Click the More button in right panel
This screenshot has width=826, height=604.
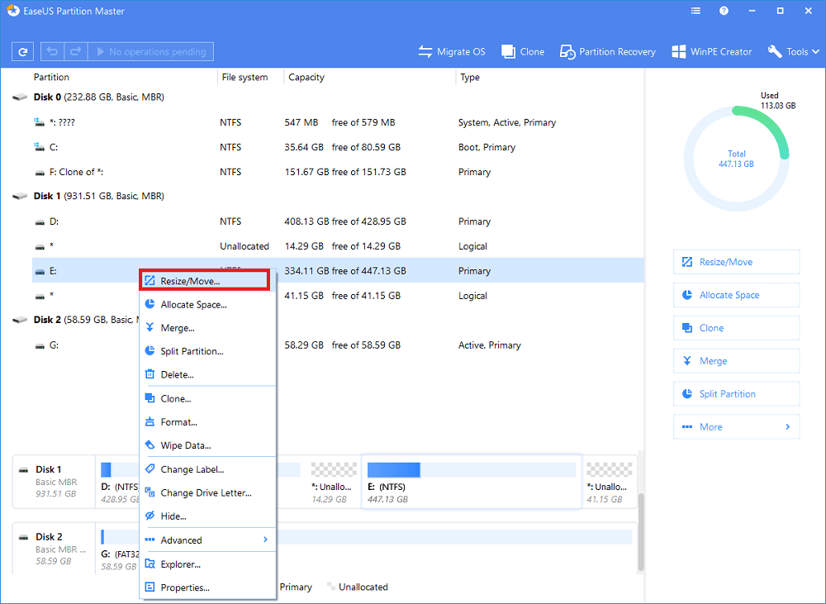(737, 427)
